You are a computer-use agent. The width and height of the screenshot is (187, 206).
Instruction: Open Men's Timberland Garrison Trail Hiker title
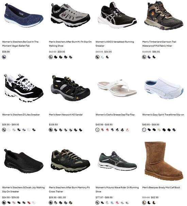pos(159,44)
